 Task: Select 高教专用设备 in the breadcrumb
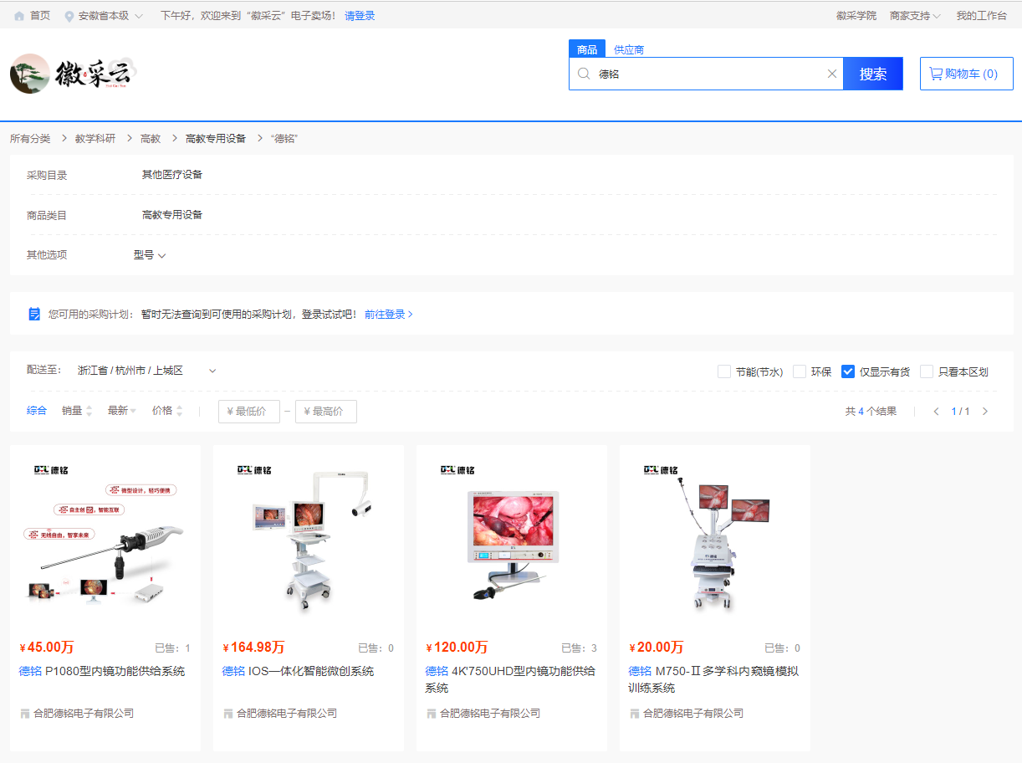click(x=214, y=138)
